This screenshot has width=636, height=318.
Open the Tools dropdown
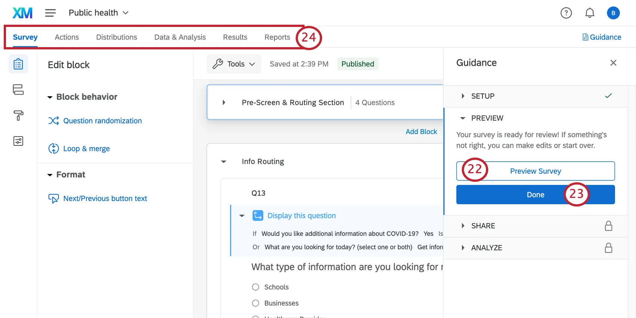point(234,64)
